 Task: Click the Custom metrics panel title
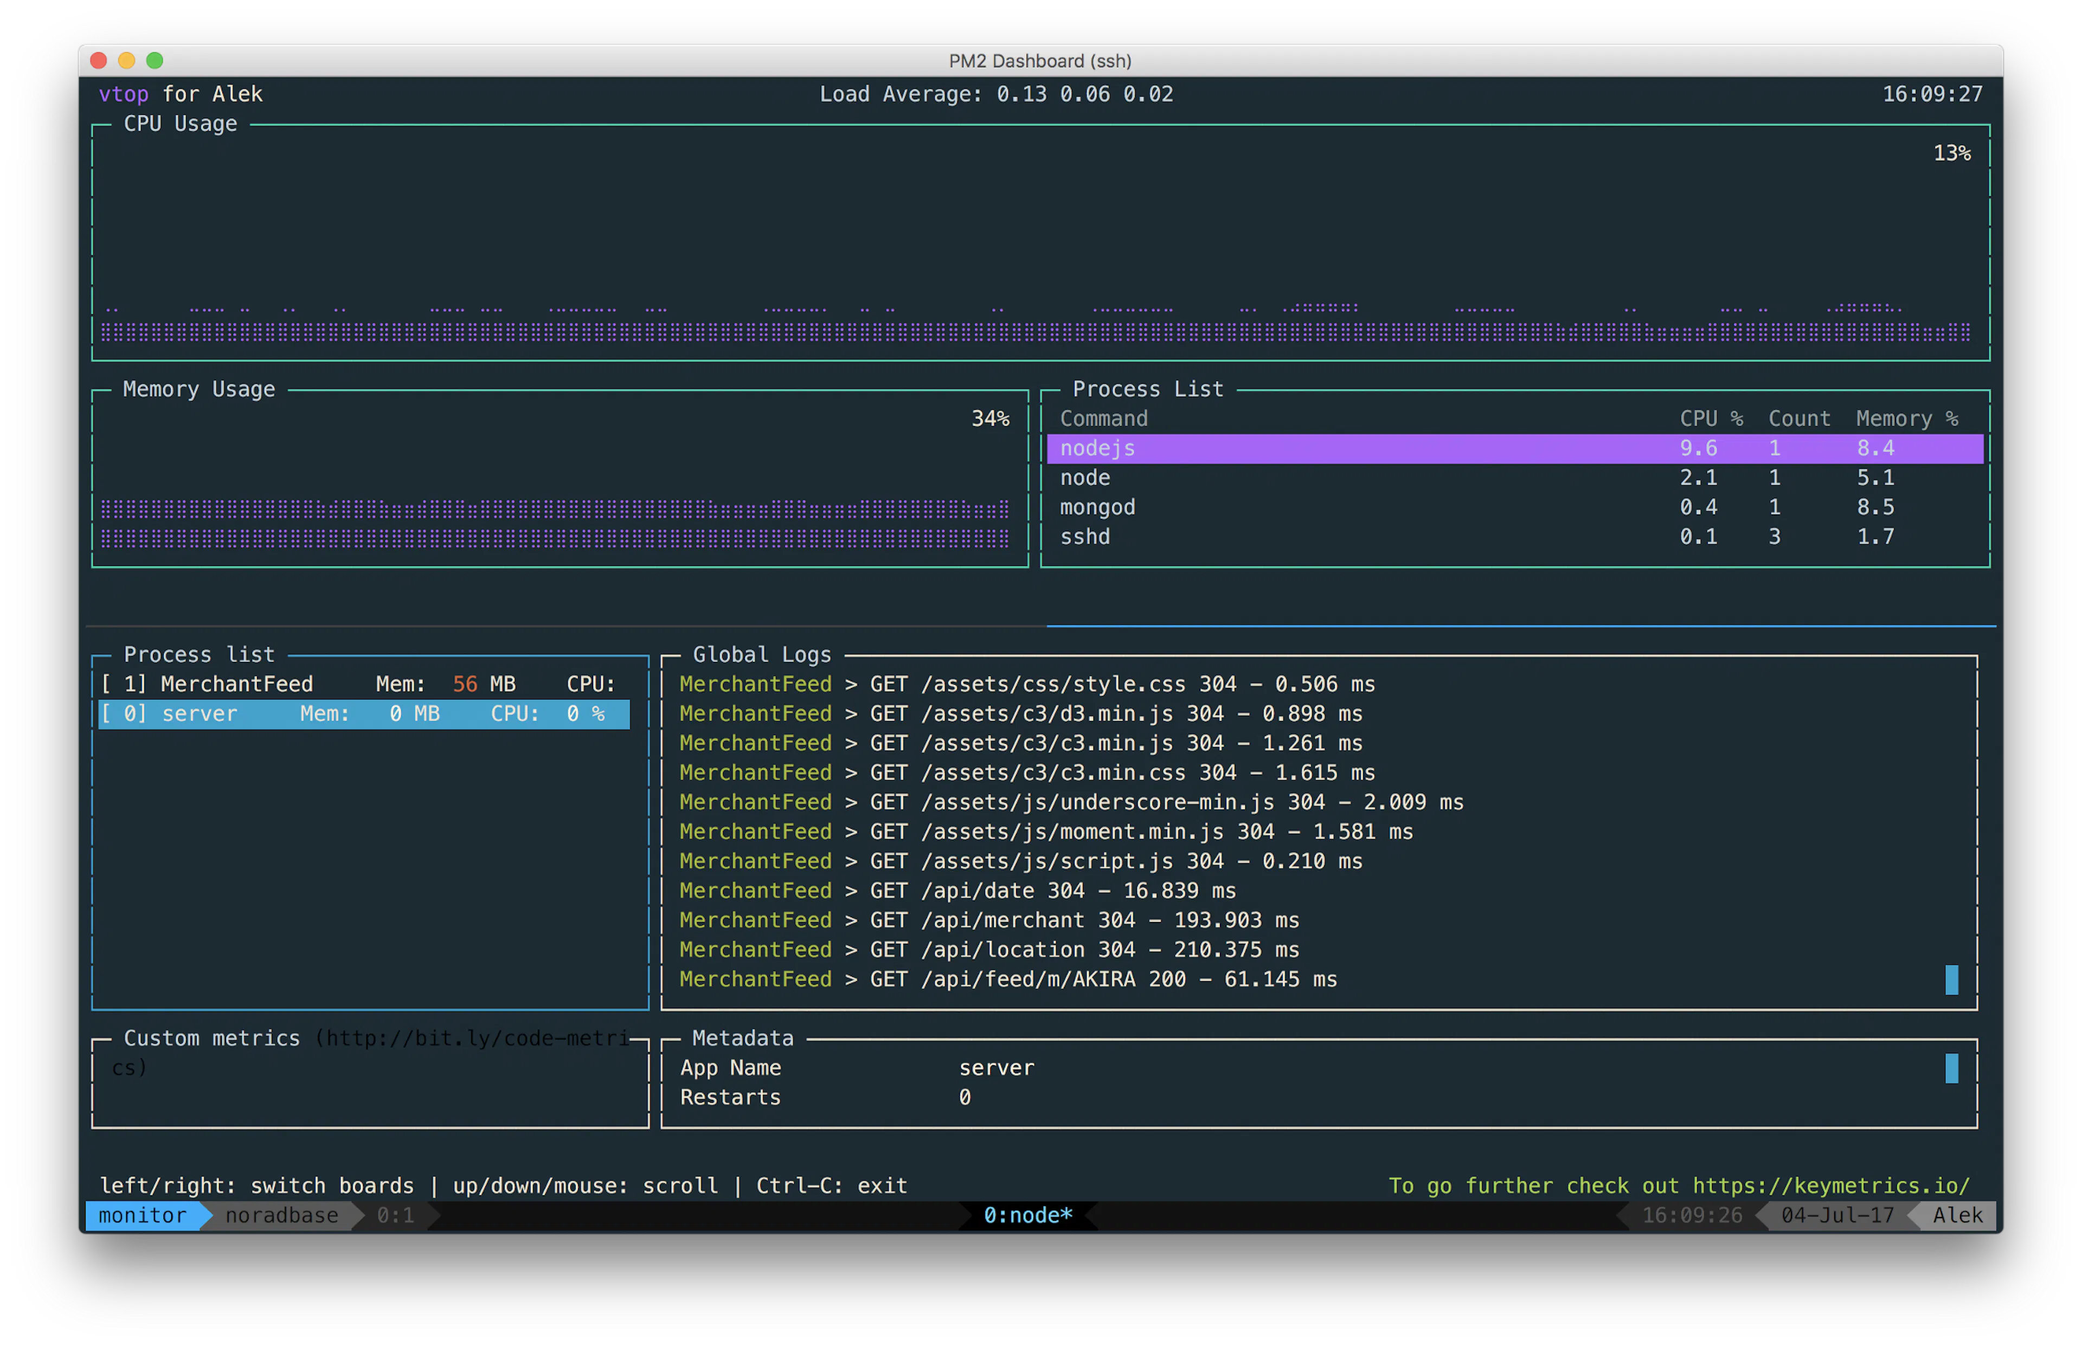tap(211, 1038)
